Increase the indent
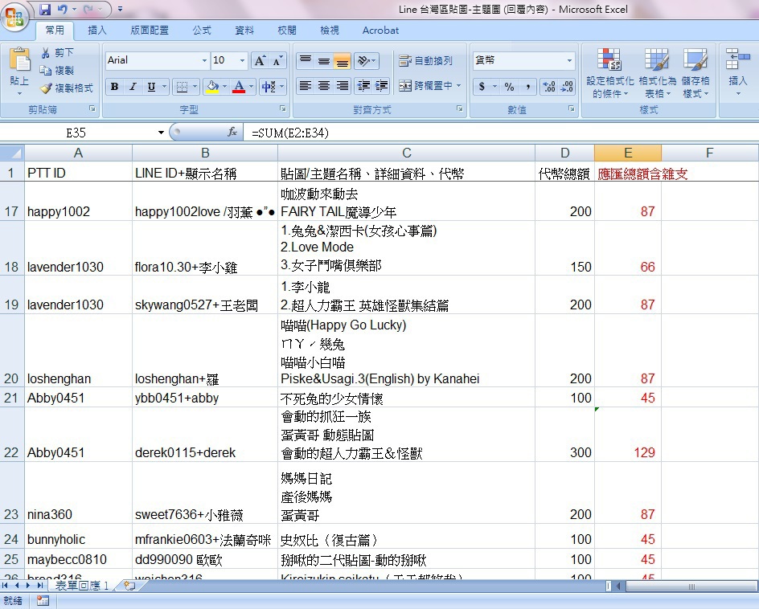The image size is (759, 609). point(381,86)
